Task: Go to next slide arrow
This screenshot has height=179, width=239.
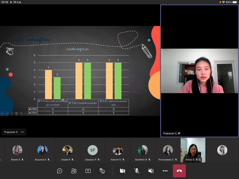Action: 7,114
